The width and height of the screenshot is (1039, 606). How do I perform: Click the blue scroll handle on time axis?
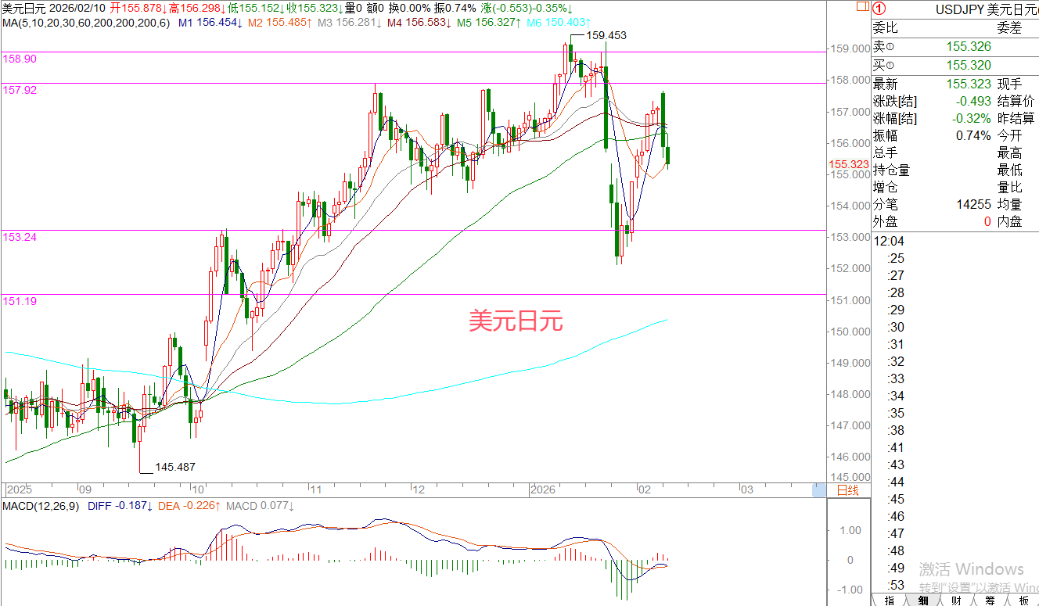819,490
